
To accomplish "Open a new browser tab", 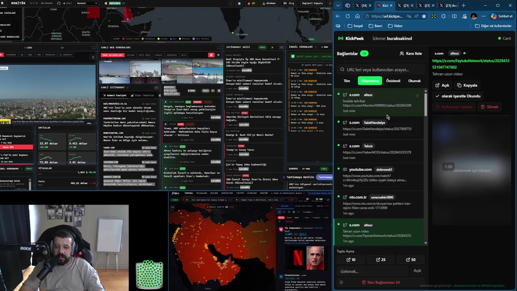I will pyautogui.click(x=463, y=6).
